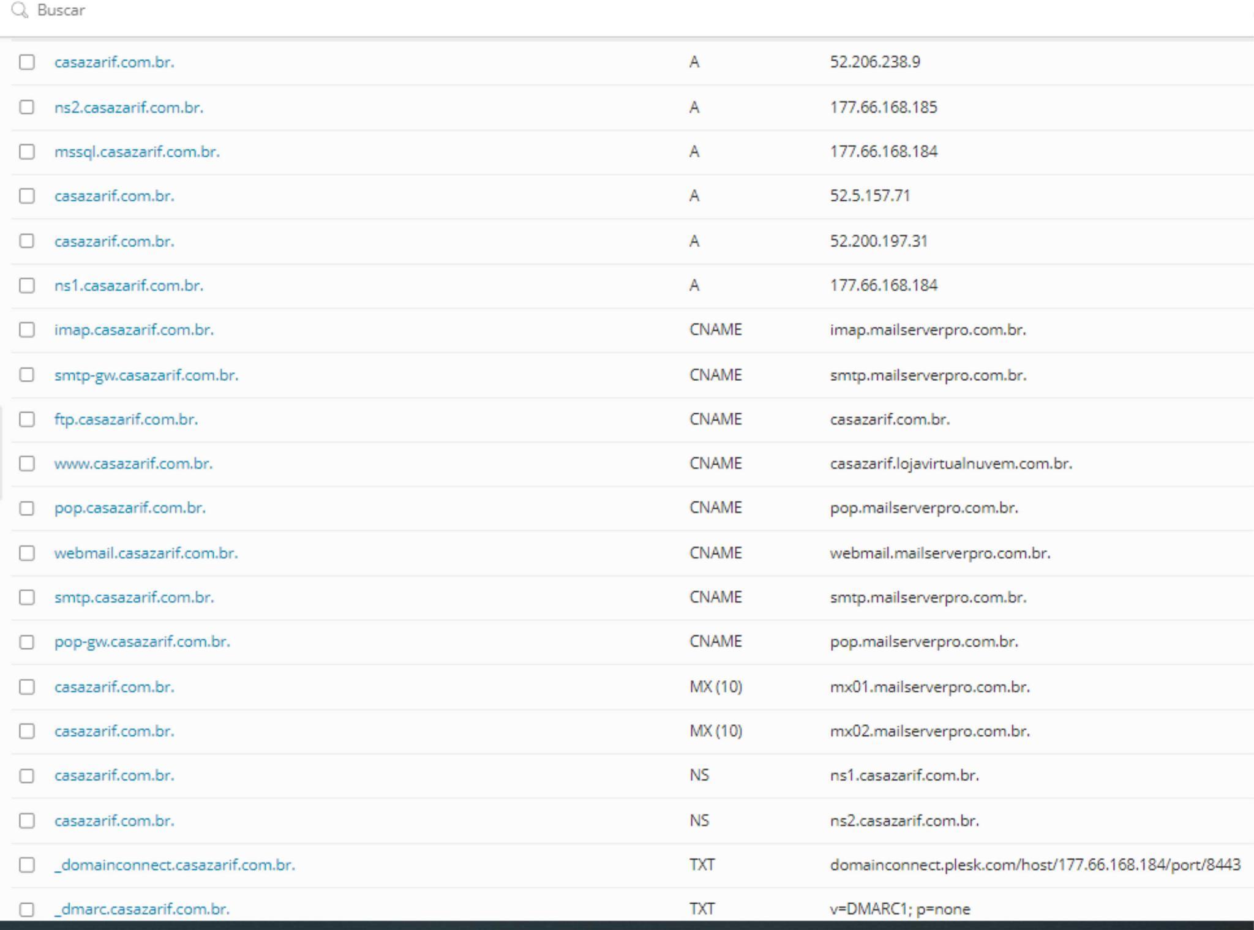Check the smtp.casazarif.com.br. checkbox
This screenshot has height=930, width=1254.
tap(27, 598)
